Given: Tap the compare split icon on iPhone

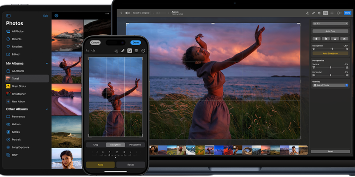Looking at the screenshot, I should click(93, 51).
